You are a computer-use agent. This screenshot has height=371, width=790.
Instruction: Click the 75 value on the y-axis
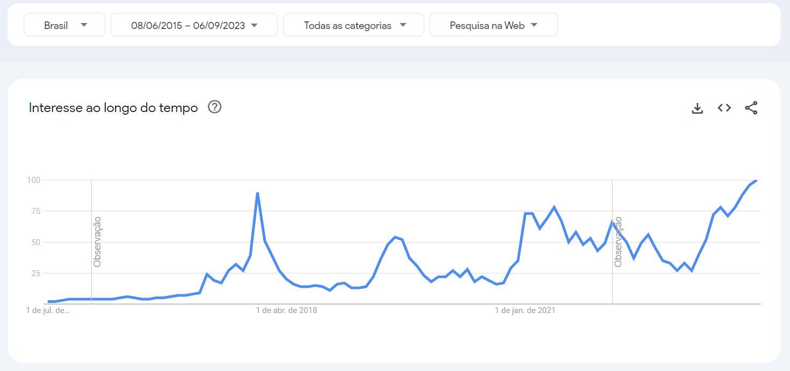pyautogui.click(x=35, y=211)
